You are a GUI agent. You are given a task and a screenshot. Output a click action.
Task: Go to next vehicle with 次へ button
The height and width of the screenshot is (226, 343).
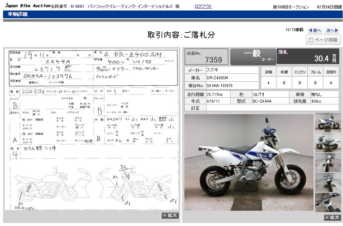[332, 30]
